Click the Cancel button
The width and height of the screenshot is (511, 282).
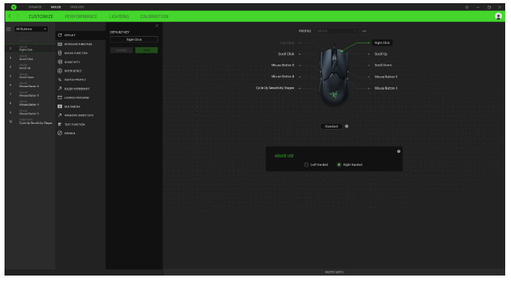tap(122, 50)
